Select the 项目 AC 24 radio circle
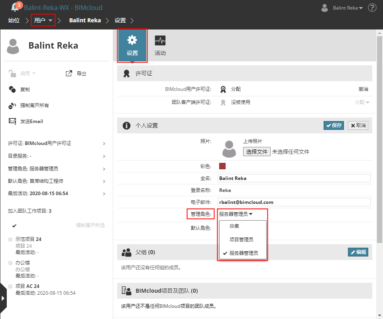Viewport: 383px width, 319px height. 10,286
